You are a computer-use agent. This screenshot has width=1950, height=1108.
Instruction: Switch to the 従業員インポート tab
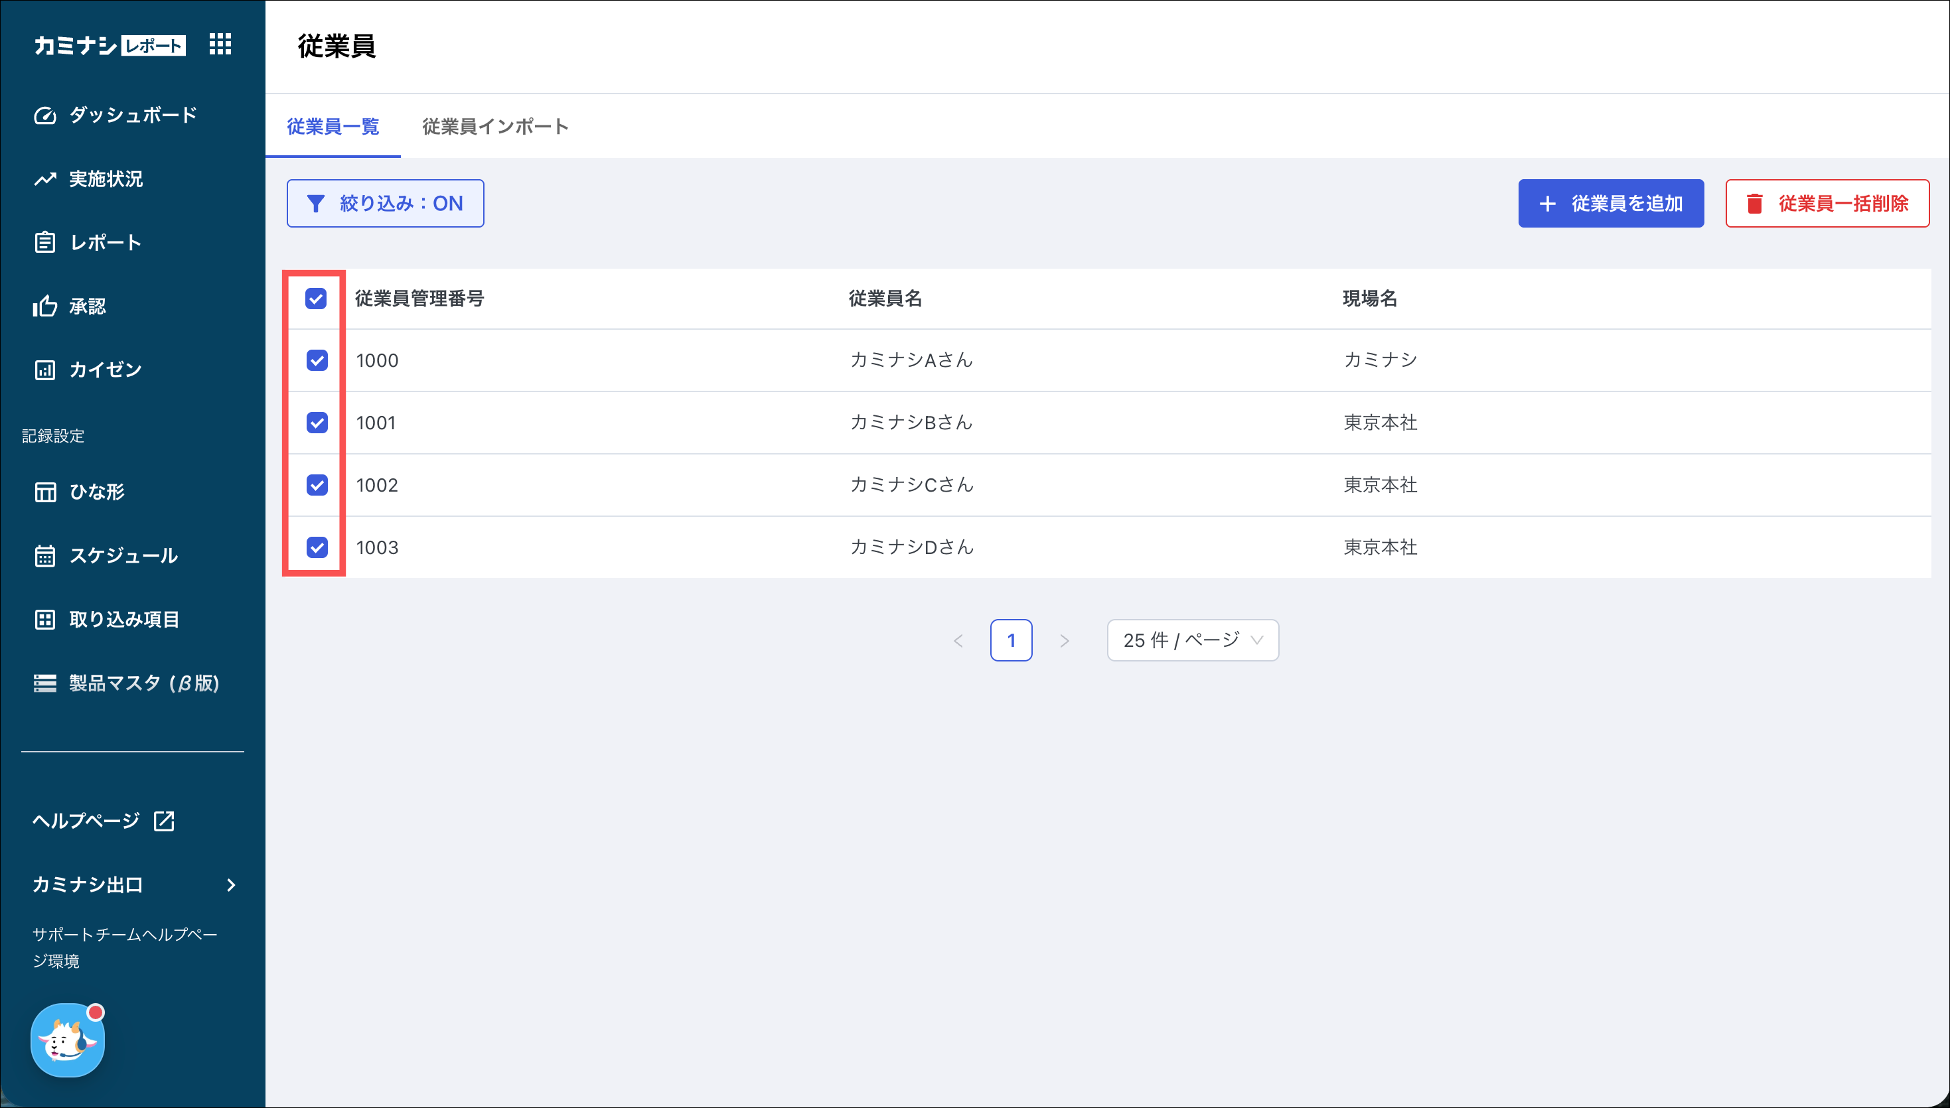pos(494,126)
